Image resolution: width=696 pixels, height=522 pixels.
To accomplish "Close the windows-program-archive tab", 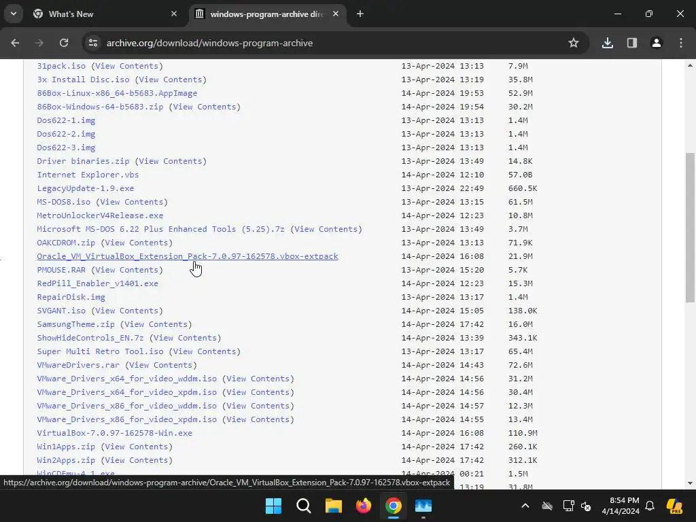I will tap(336, 14).
